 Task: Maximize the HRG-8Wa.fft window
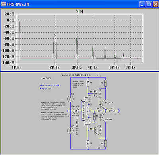149,4
